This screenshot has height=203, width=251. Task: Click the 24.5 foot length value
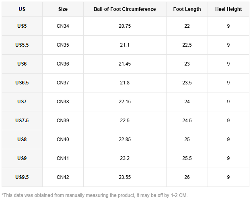click(187, 121)
